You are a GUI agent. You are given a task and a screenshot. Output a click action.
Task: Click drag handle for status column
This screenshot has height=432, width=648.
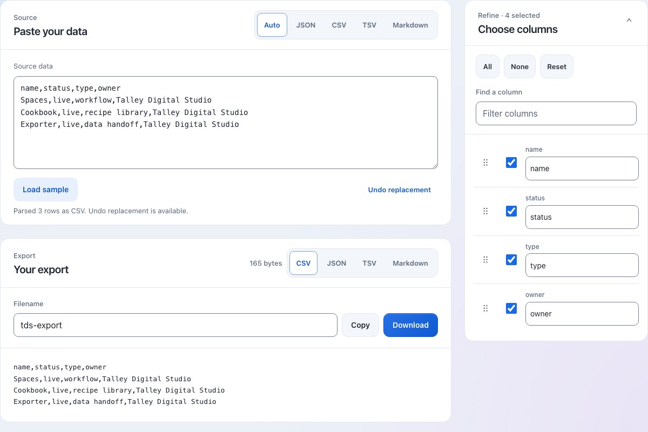click(x=485, y=211)
